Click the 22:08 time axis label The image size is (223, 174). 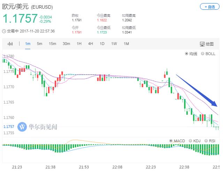coord(117,167)
